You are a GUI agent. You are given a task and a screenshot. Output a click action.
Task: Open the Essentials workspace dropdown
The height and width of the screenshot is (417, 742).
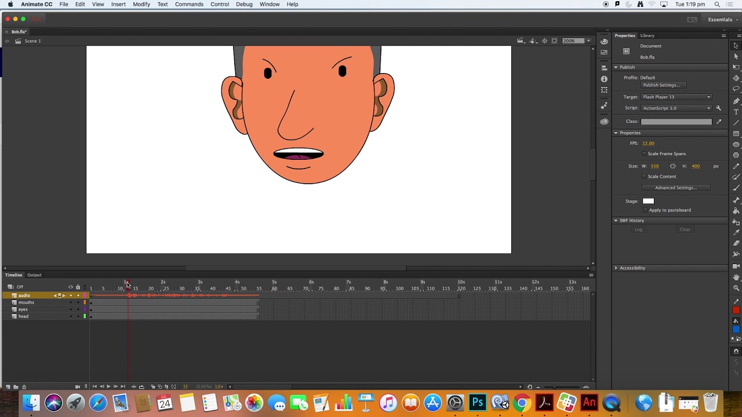click(x=723, y=20)
